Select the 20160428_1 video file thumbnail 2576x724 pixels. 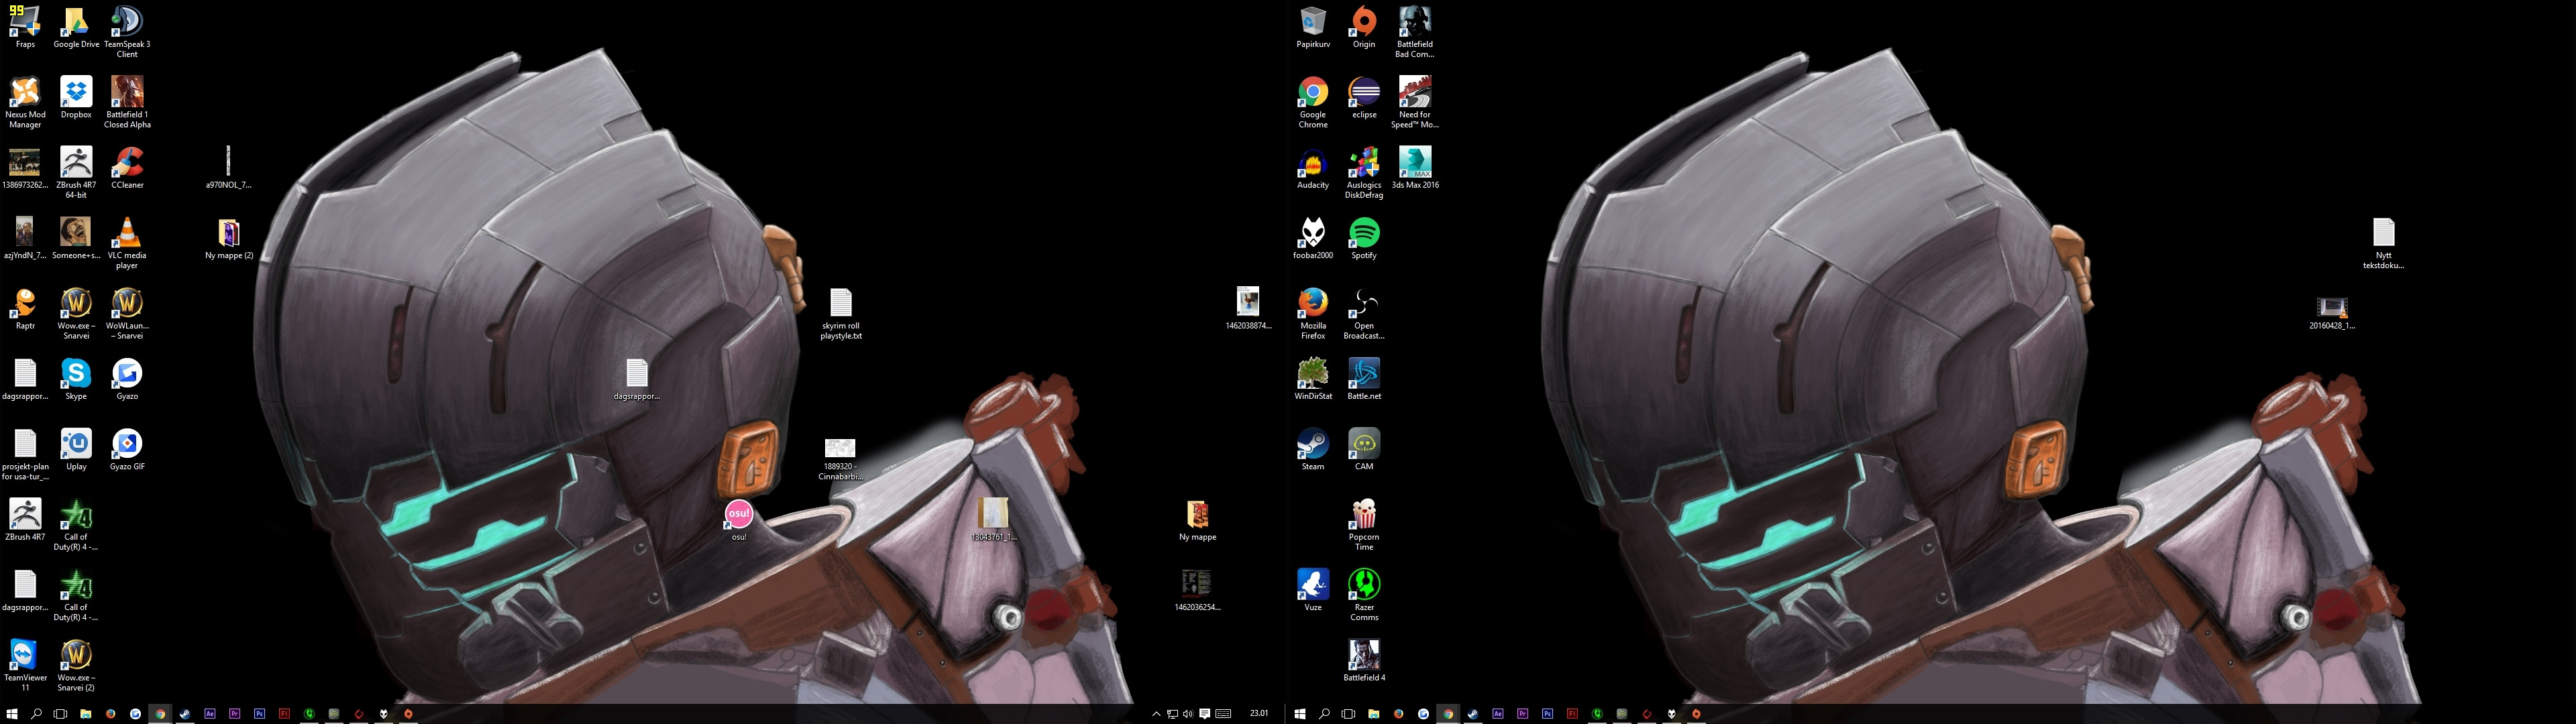pos(2332,313)
